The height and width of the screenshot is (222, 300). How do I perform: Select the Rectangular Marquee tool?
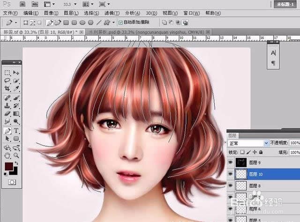click(x=7, y=73)
